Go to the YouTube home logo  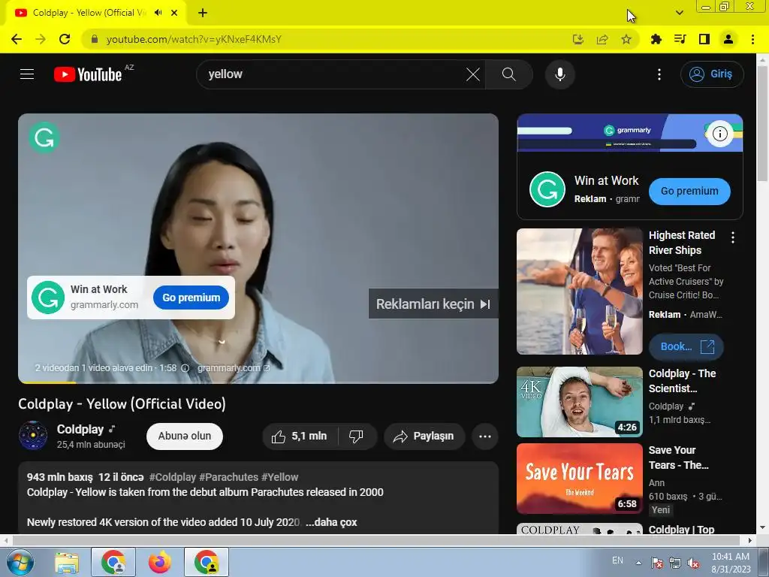pyautogui.click(x=88, y=74)
